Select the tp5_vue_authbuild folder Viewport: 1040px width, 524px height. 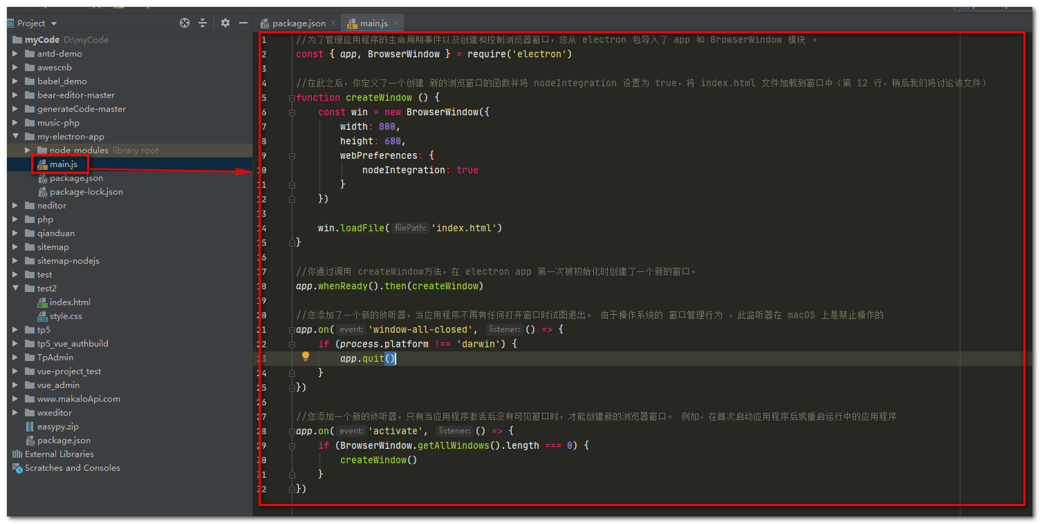pyautogui.click(x=73, y=344)
